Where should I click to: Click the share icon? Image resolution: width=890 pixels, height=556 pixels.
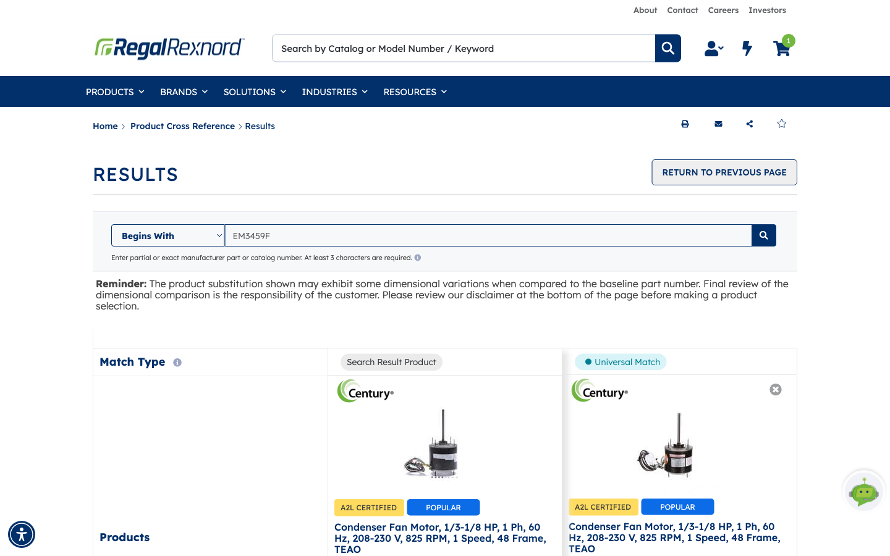pyautogui.click(x=750, y=124)
